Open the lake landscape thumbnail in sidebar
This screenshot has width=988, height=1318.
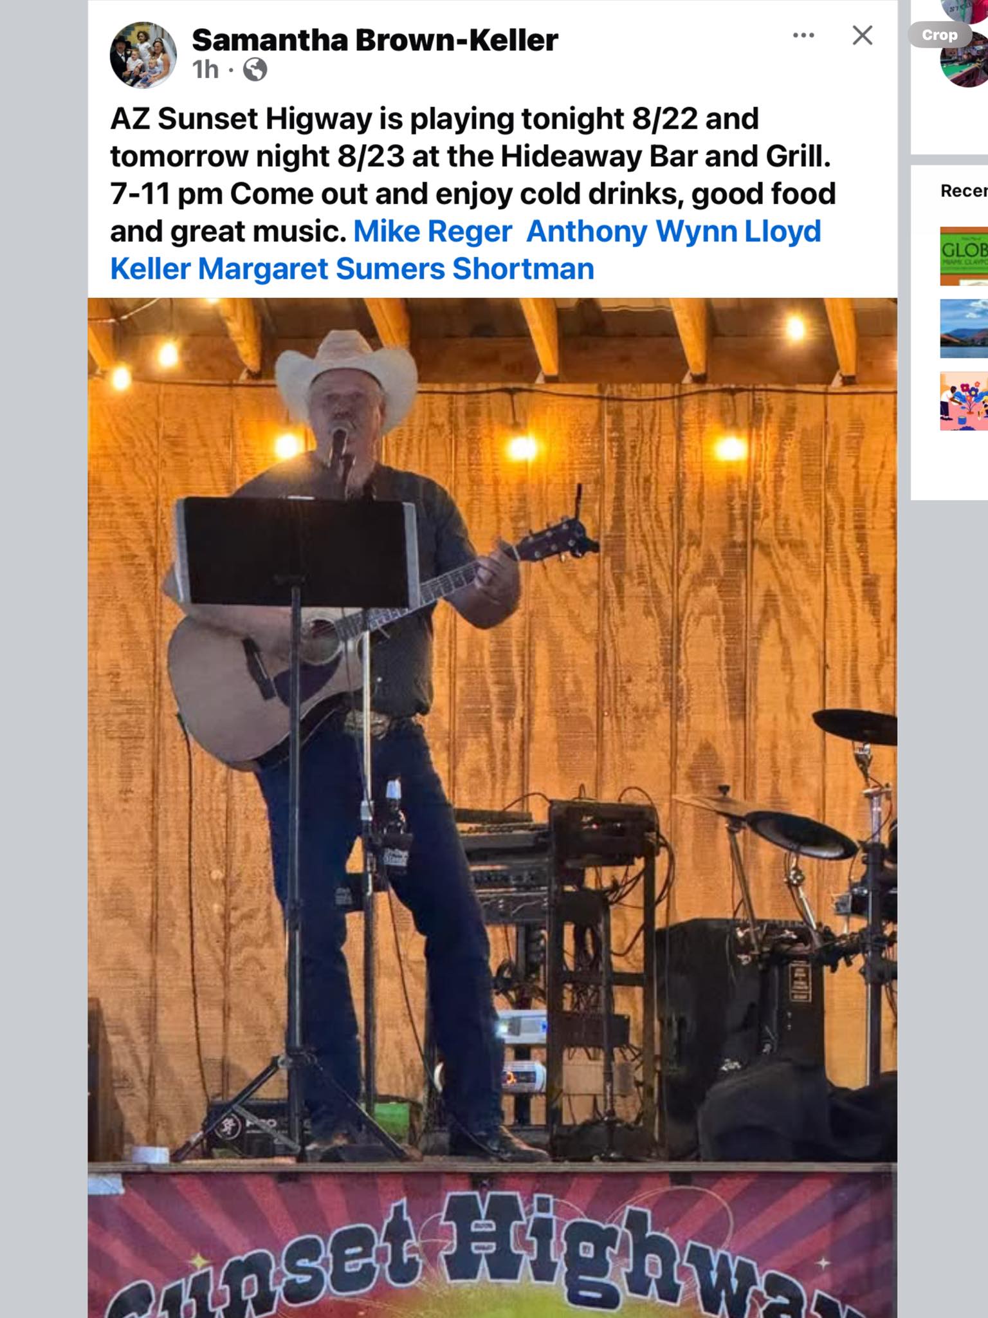[x=964, y=328]
